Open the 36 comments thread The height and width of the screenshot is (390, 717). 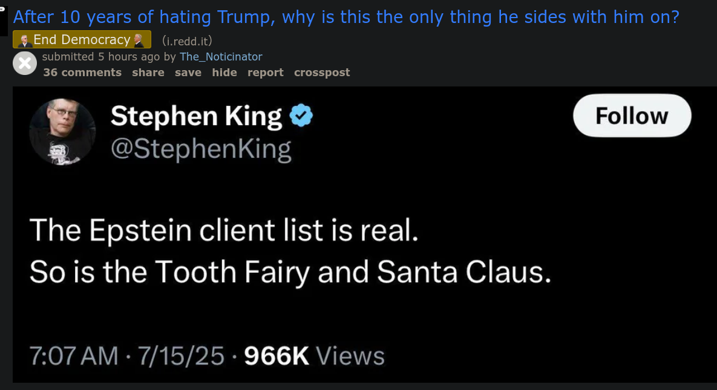[x=83, y=72]
